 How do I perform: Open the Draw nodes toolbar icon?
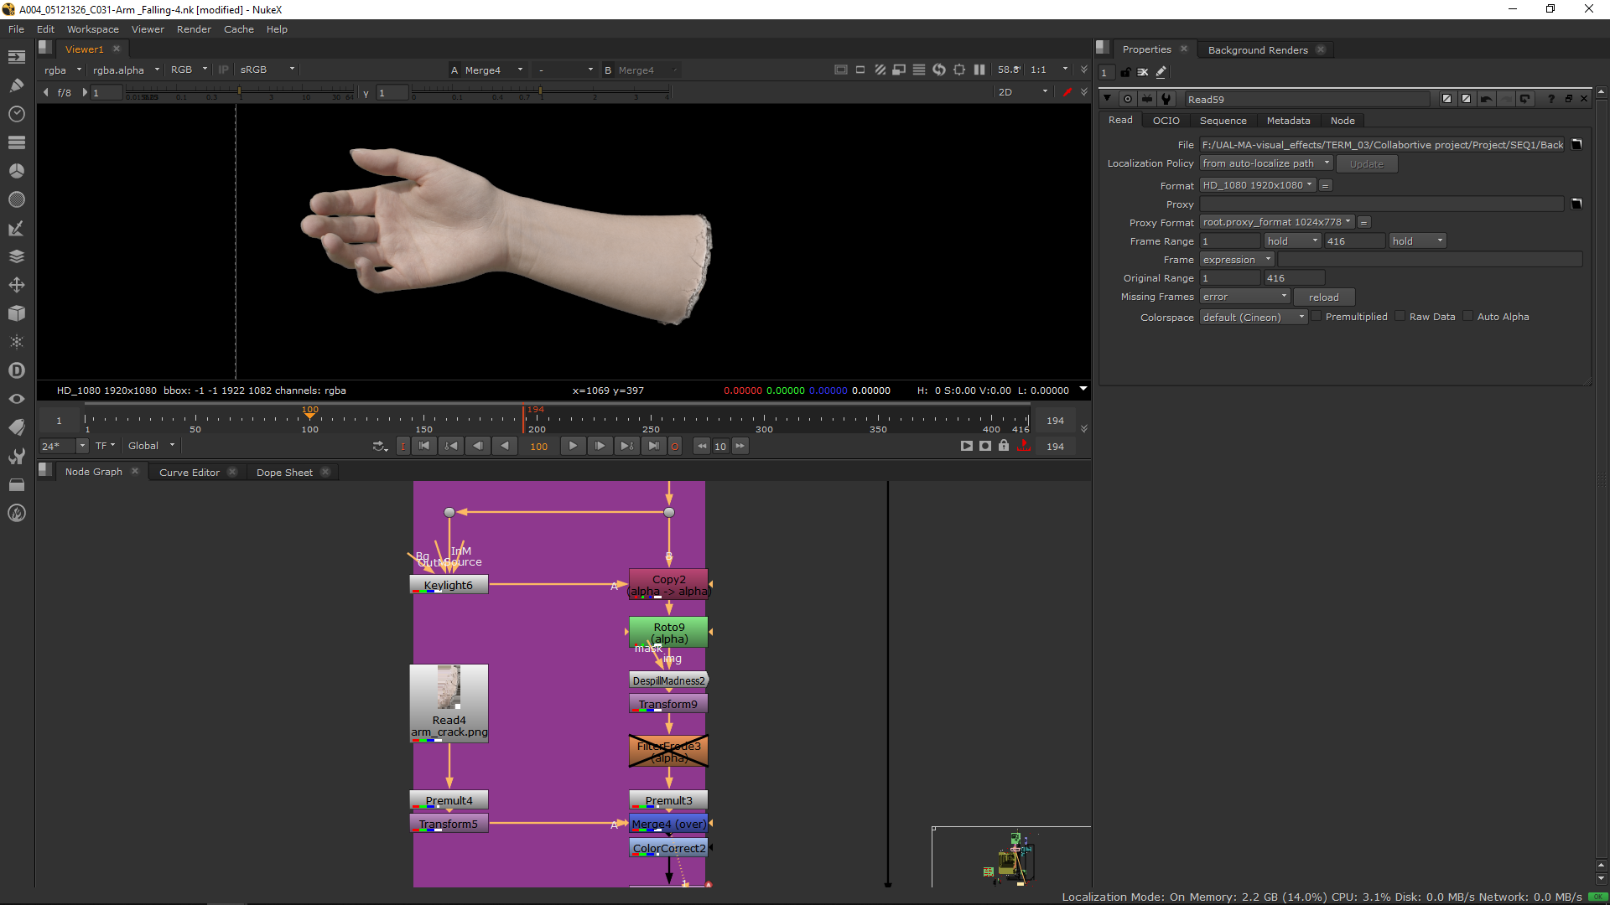coord(16,85)
